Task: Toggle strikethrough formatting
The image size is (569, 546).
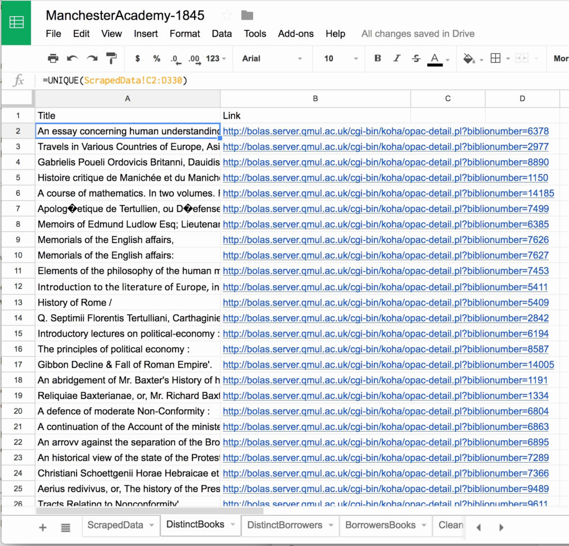Action: click(x=416, y=59)
